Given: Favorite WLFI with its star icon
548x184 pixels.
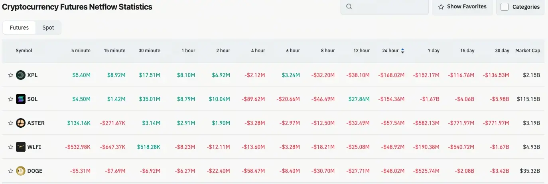Looking at the screenshot, I should [11, 147].
